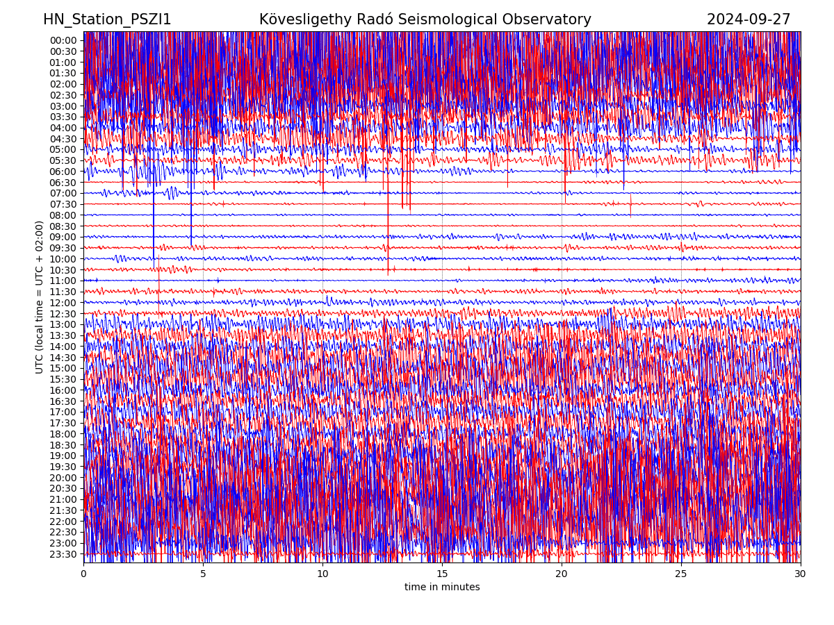Click the vertical UTC local time axis label
The width and height of the screenshot is (834, 625).
[40, 297]
